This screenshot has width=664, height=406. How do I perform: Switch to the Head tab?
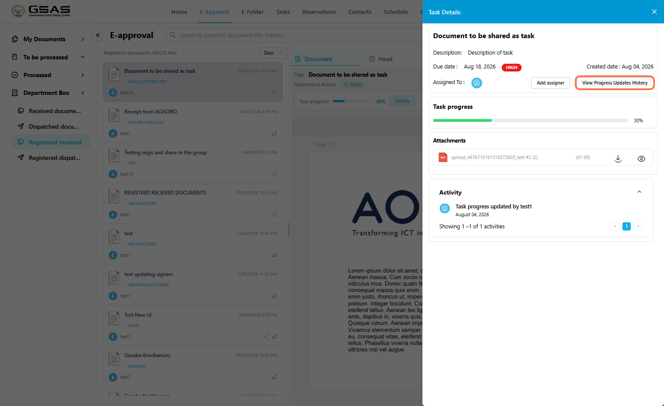click(x=380, y=59)
